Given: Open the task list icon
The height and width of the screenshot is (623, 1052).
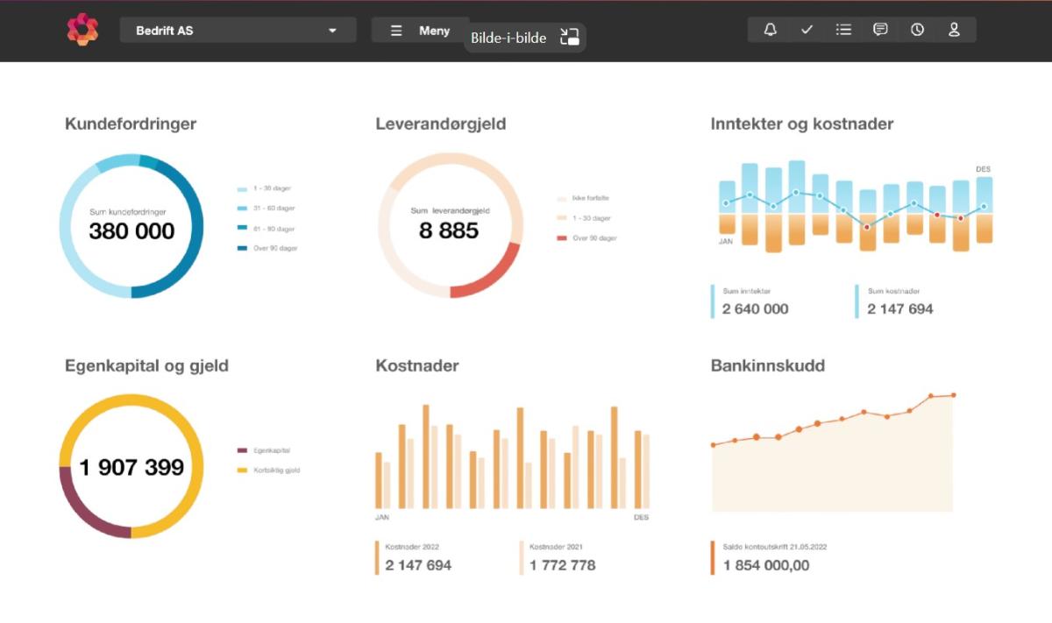Looking at the screenshot, I should (843, 30).
